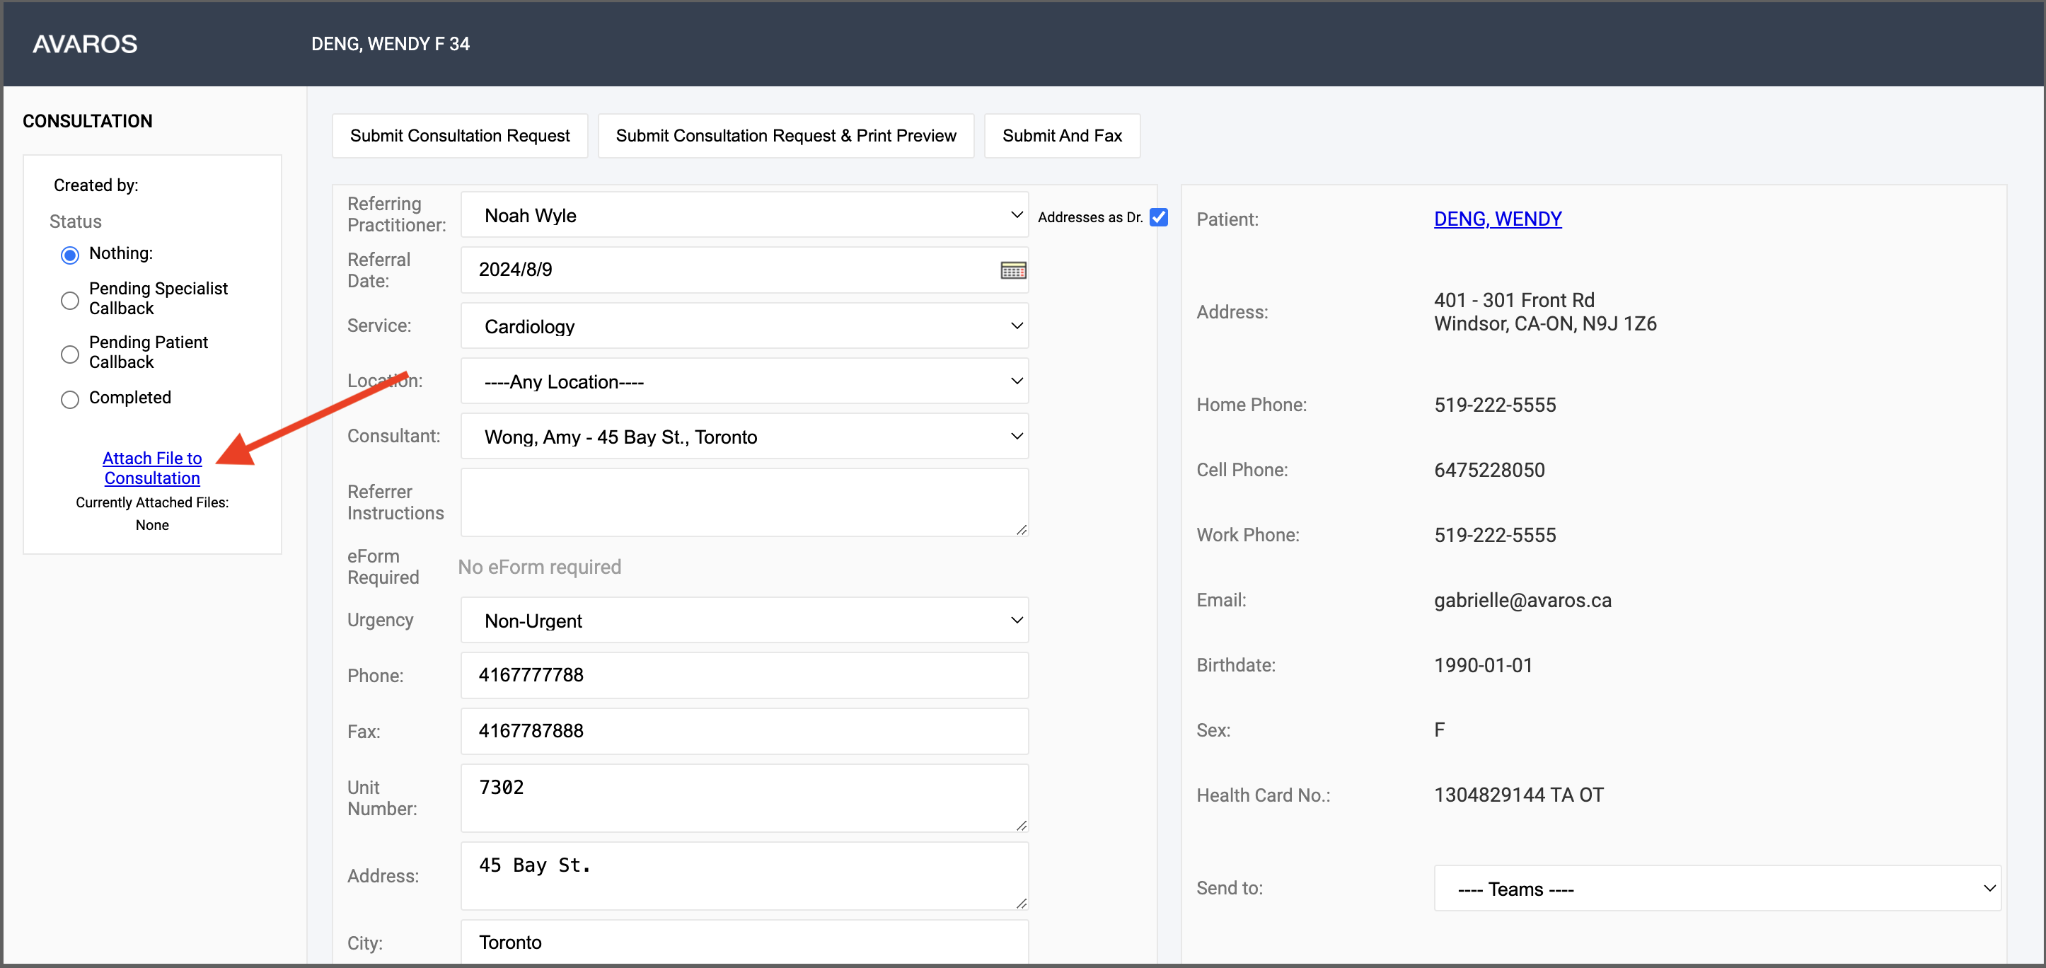Click the Sex value F
The height and width of the screenshot is (968, 2046).
1439,730
